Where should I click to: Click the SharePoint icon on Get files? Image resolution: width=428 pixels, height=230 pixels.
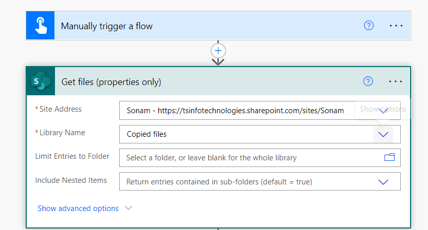click(40, 81)
